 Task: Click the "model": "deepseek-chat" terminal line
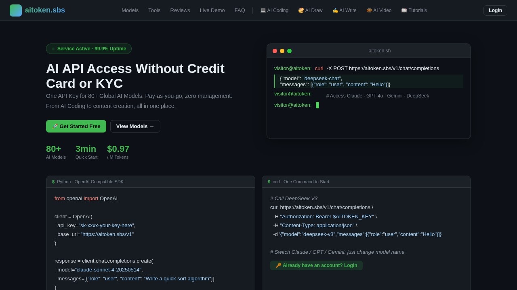click(311, 79)
